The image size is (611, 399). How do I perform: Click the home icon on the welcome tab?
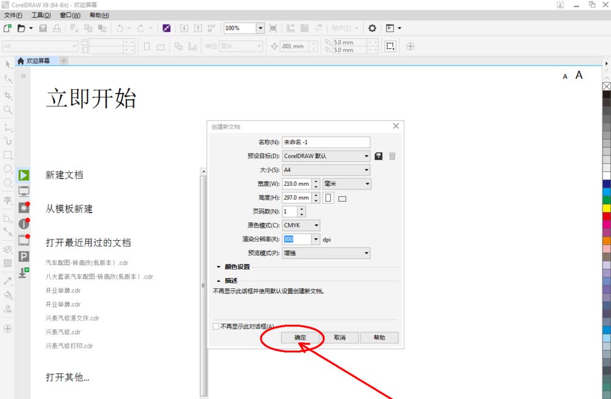[x=21, y=60]
